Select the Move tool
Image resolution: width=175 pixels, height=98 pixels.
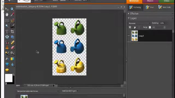click(x=7, y=9)
